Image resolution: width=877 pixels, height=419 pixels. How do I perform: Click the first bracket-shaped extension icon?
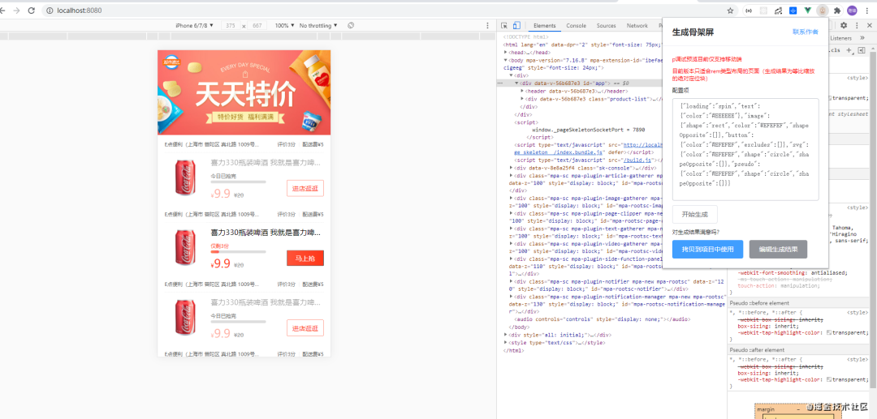pyautogui.click(x=749, y=11)
